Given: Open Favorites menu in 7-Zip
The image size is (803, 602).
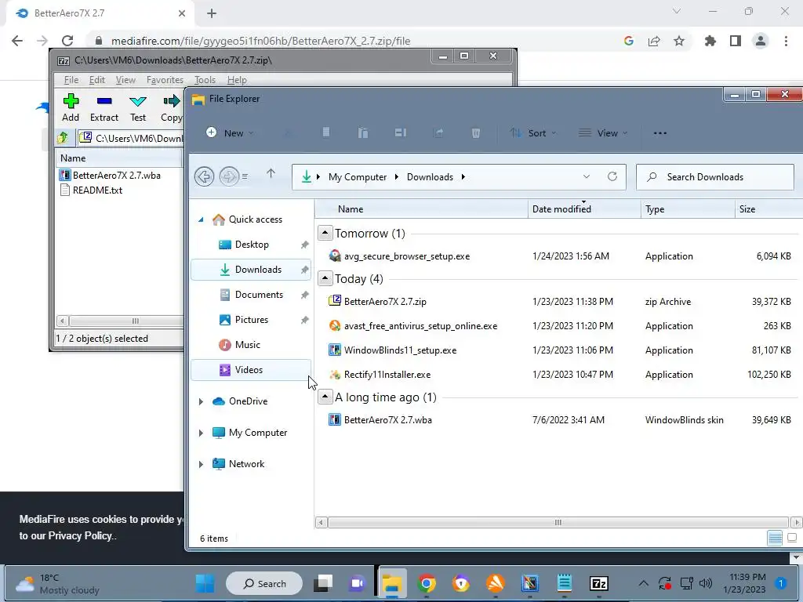Looking at the screenshot, I should (165, 80).
